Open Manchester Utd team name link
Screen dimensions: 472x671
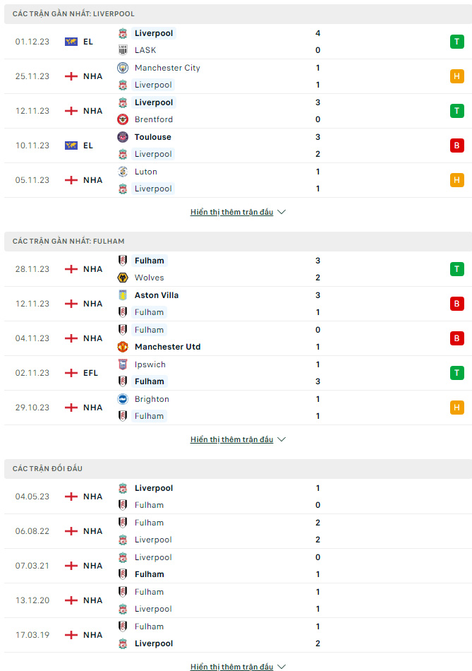pos(168,347)
